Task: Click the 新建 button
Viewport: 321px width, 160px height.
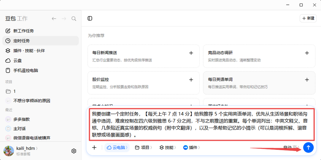Action: click(x=308, y=18)
